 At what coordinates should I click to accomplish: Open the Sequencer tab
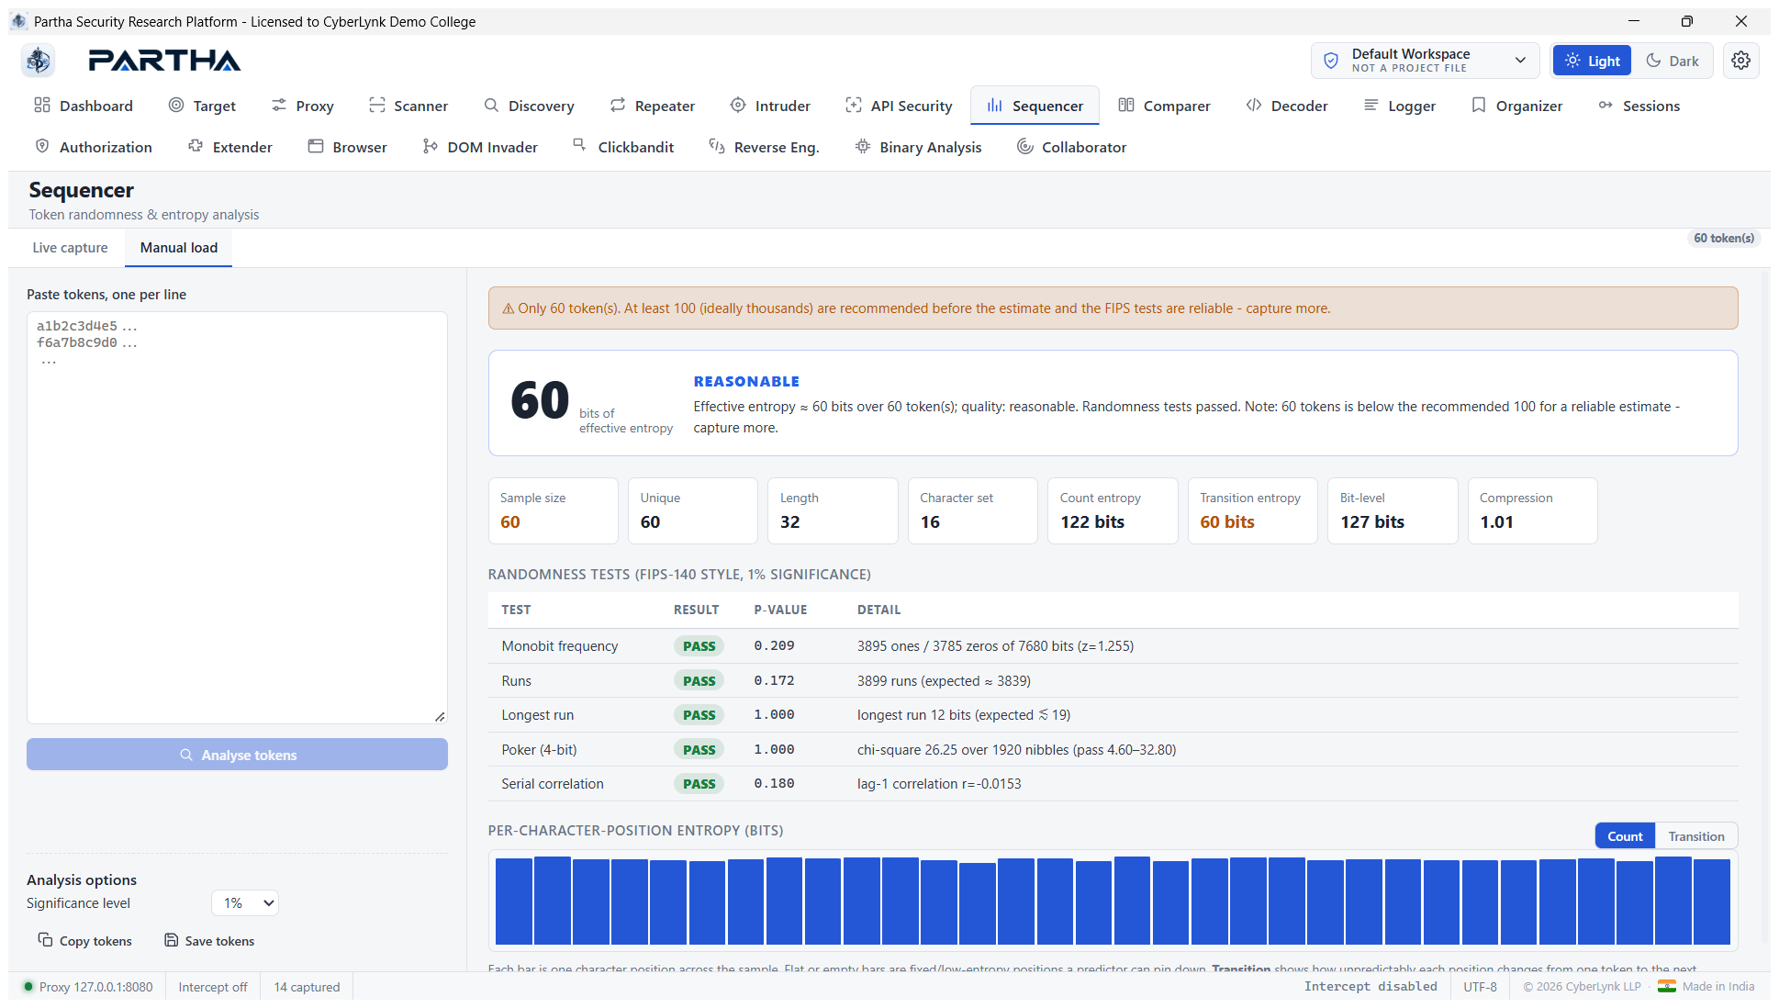click(x=1035, y=106)
